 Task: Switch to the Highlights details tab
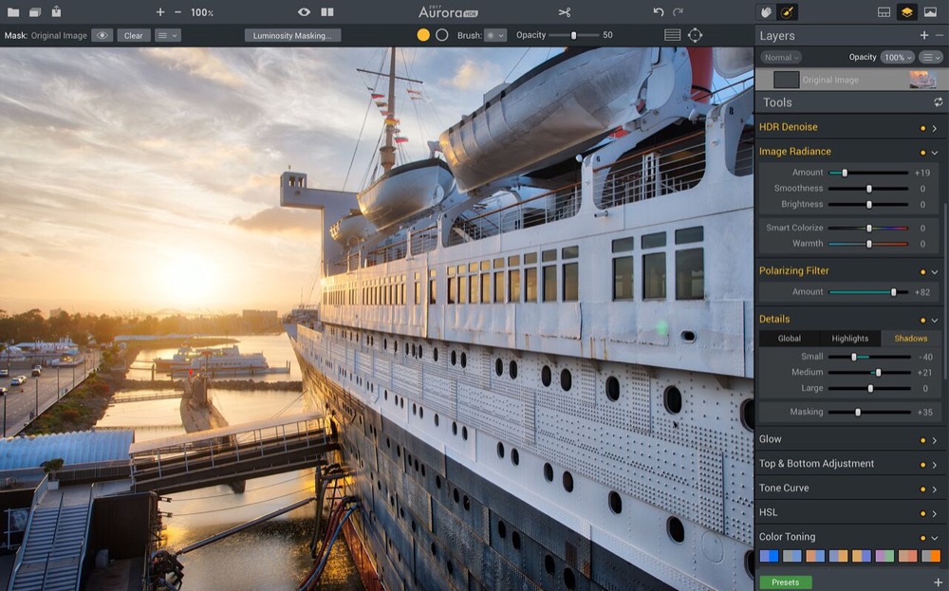pos(849,339)
